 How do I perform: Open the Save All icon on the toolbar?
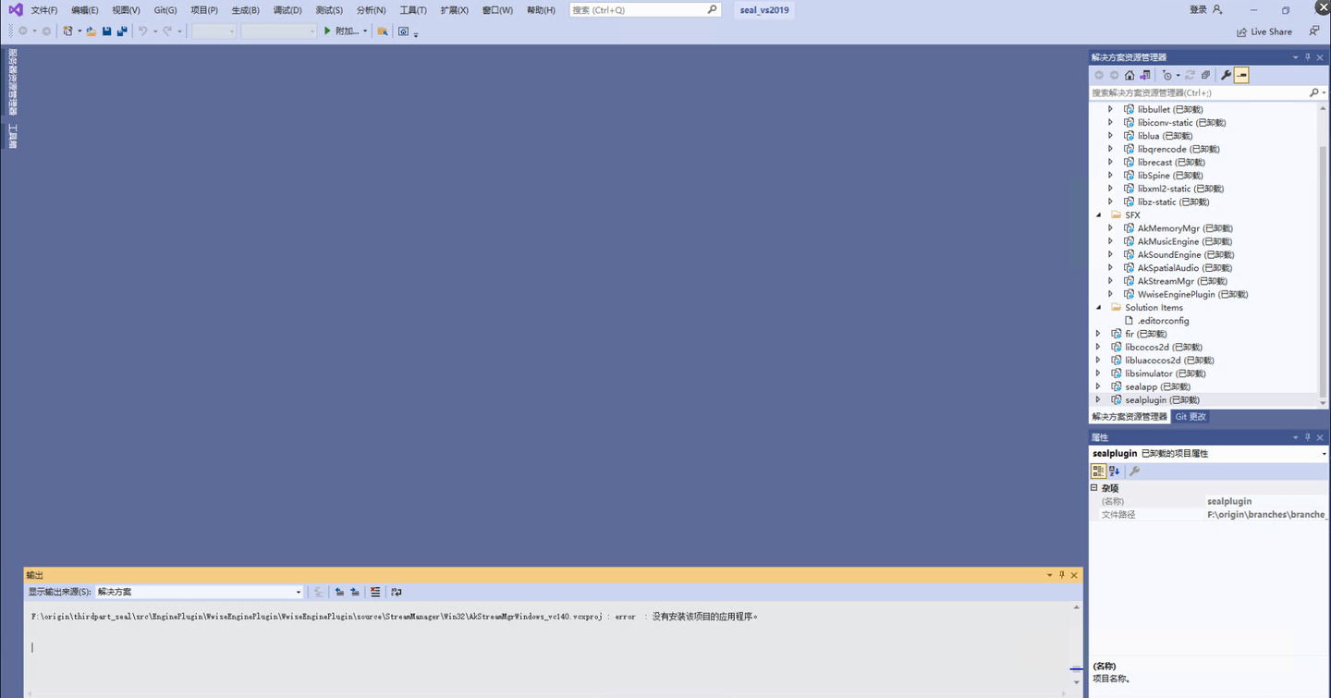tap(121, 31)
